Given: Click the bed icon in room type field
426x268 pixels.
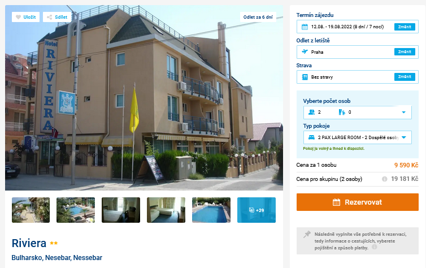Looking at the screenshot, I should 311,137.
